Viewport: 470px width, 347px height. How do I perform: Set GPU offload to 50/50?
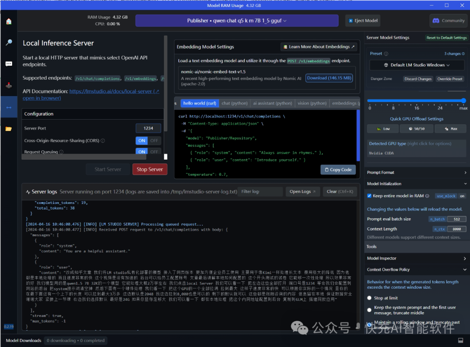(416, 129)
